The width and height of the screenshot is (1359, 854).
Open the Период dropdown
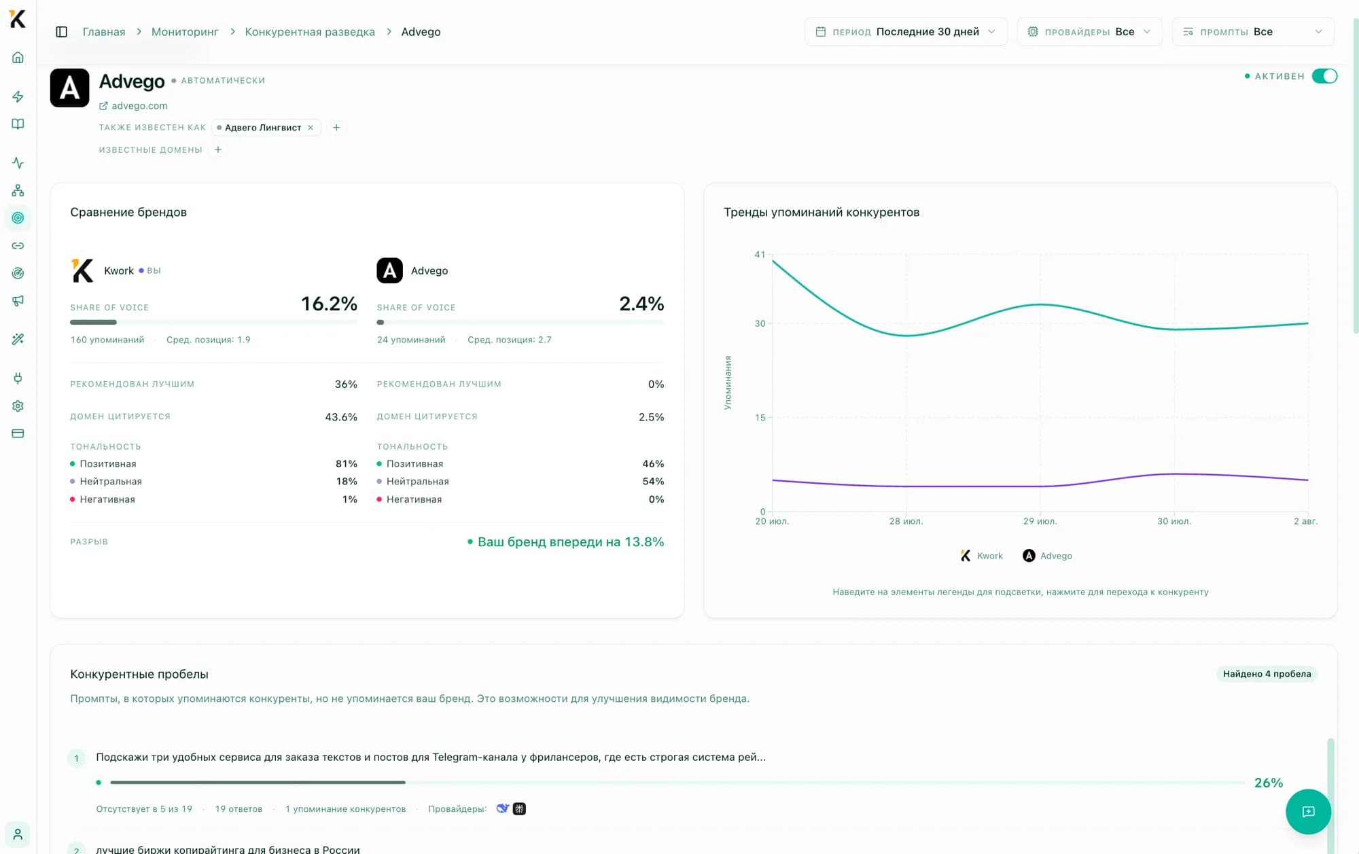[x=906, y=32]
